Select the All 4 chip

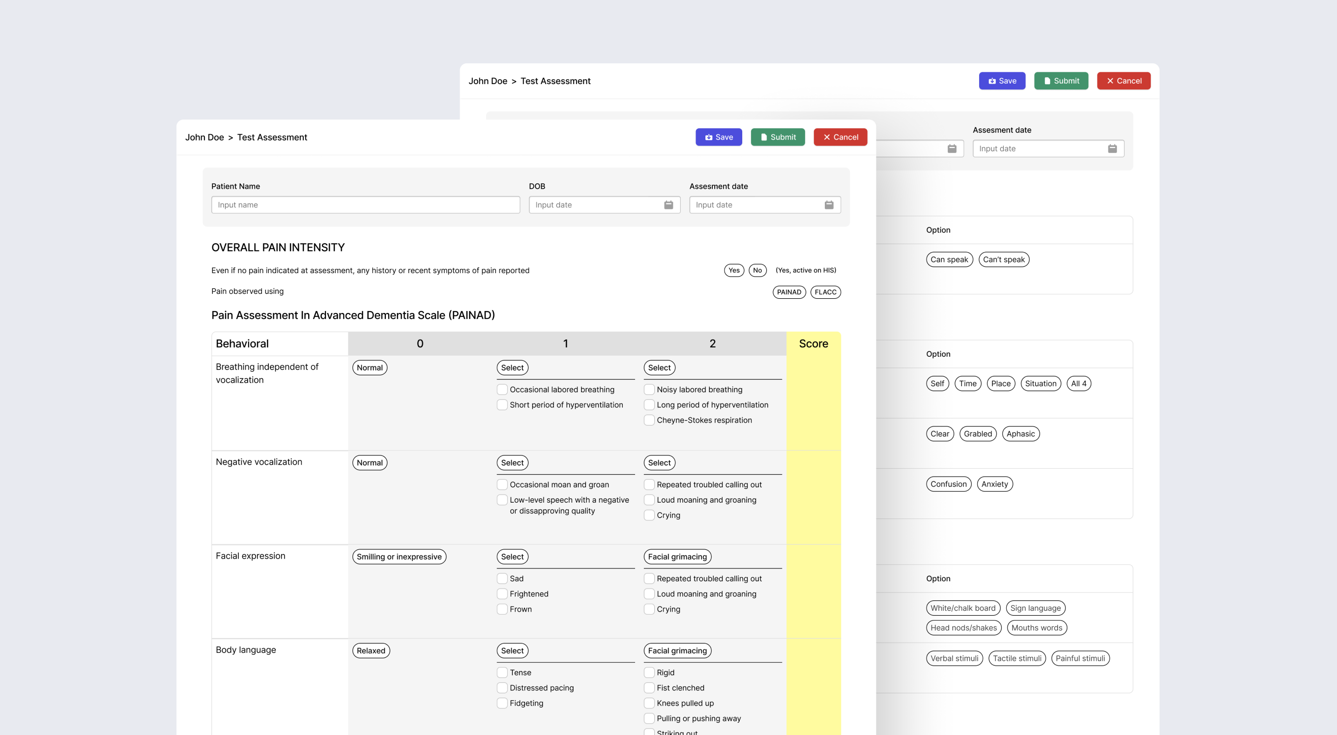[x=1078, y=383]
